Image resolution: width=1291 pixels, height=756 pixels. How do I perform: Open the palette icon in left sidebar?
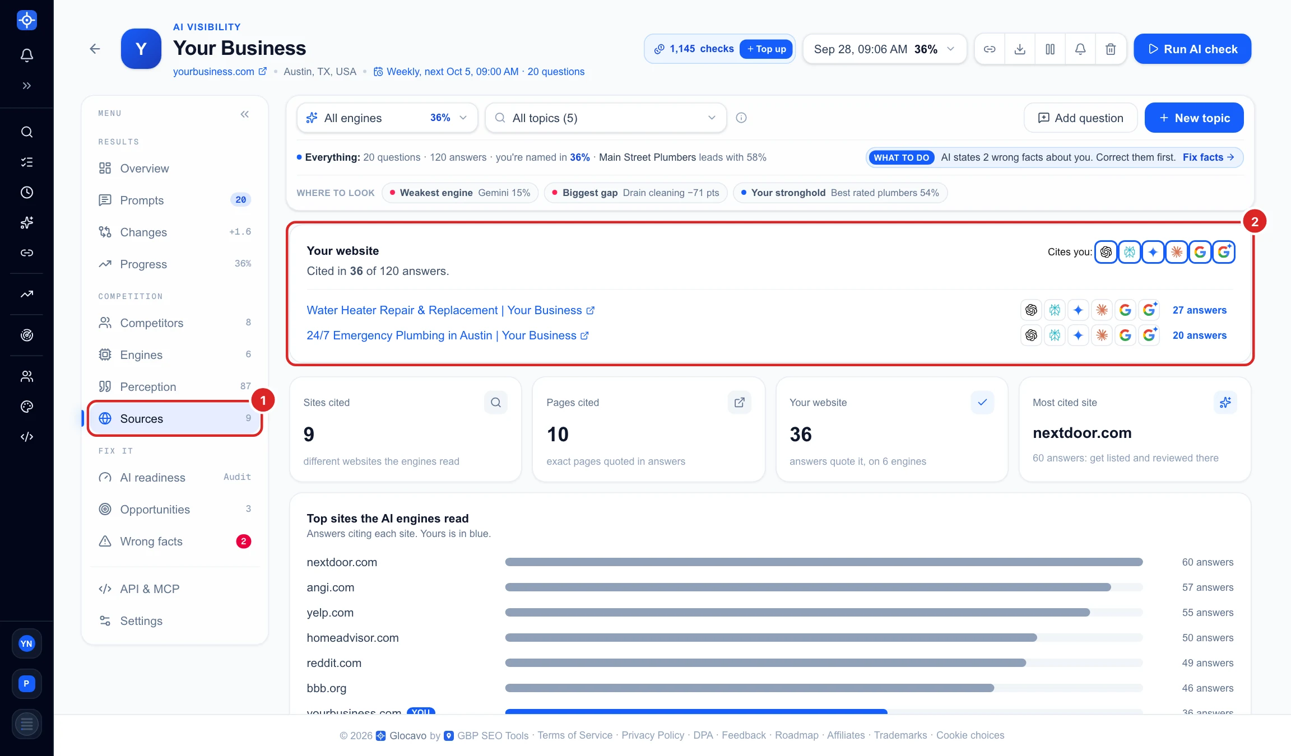26,407
